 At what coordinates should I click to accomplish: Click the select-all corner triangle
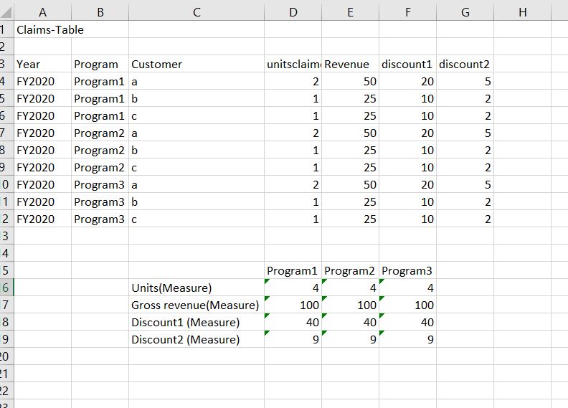pyautogui.click(x=6, y=13)
